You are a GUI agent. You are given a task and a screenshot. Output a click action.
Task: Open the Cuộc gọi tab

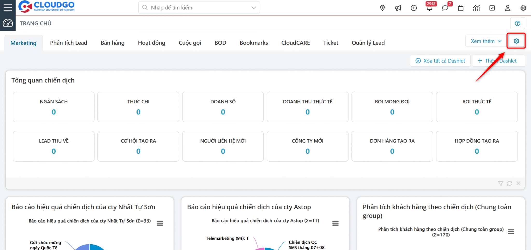(x=190, y=43)
